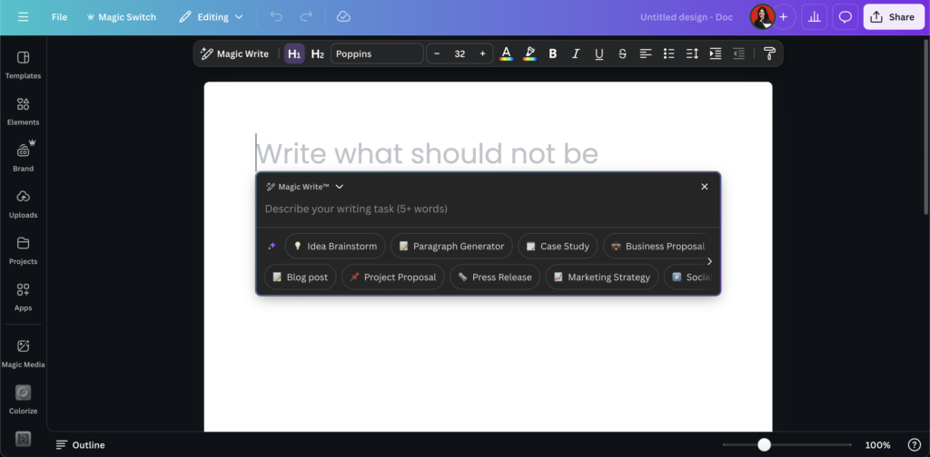Rename the Untitled design - Doc title
Screen dimensions: 930x457
[687, 17]
